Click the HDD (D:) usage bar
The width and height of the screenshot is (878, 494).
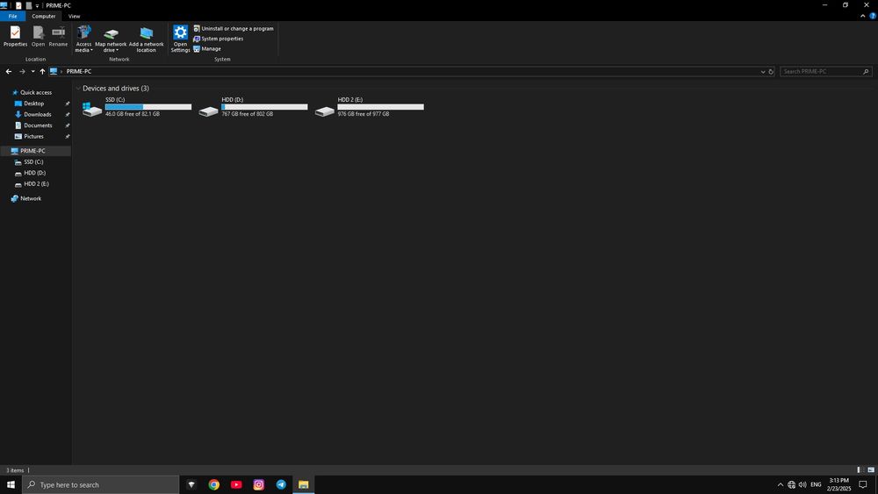pyautogui.click(x=264, y=107)
